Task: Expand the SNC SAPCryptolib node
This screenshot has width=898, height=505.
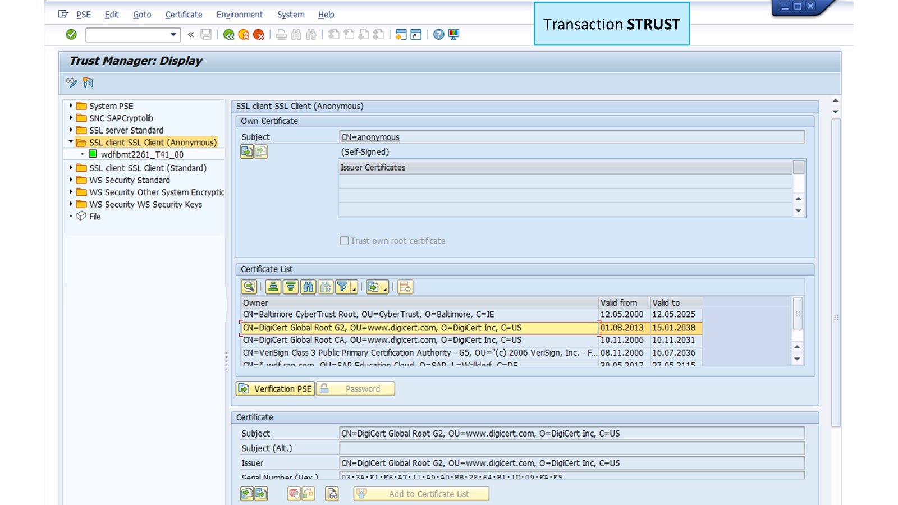Action: tap(71, 118)
